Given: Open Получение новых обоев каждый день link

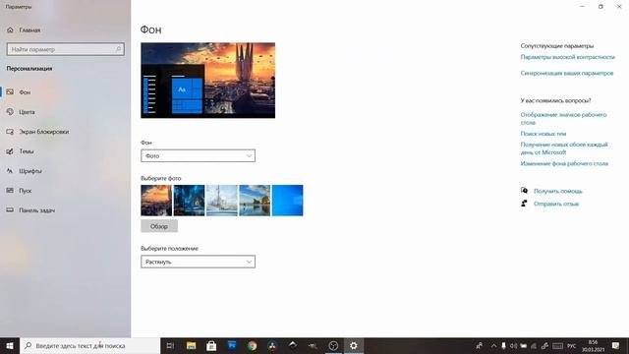Looking at the screenshot, I should pyautogui.click(x=564, y=148).
